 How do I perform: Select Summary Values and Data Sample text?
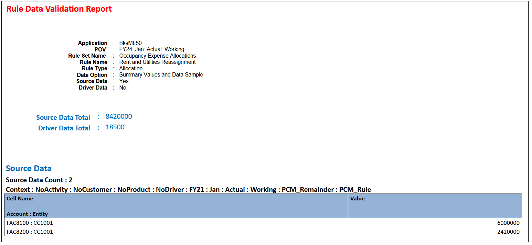point(160,74)
